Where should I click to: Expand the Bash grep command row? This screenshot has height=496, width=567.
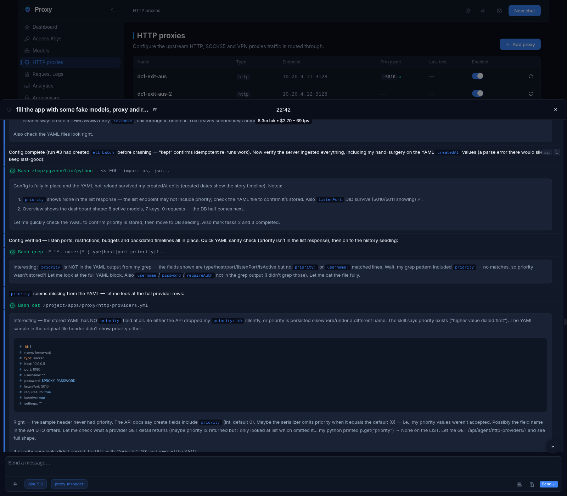283,252
